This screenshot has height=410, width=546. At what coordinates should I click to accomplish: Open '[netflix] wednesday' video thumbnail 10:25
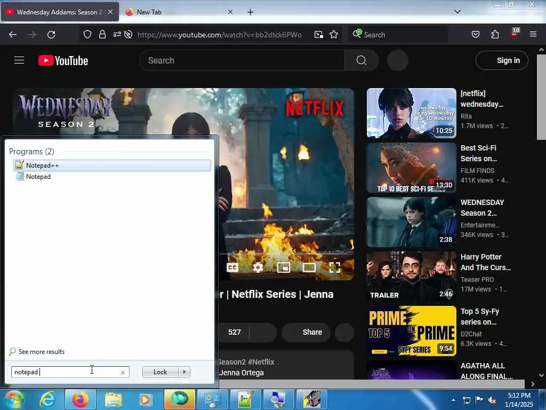[411, 113]
